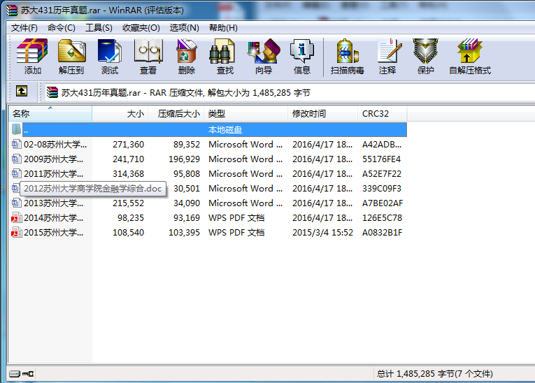Click the SFX (自解压格式) icon

469,51
